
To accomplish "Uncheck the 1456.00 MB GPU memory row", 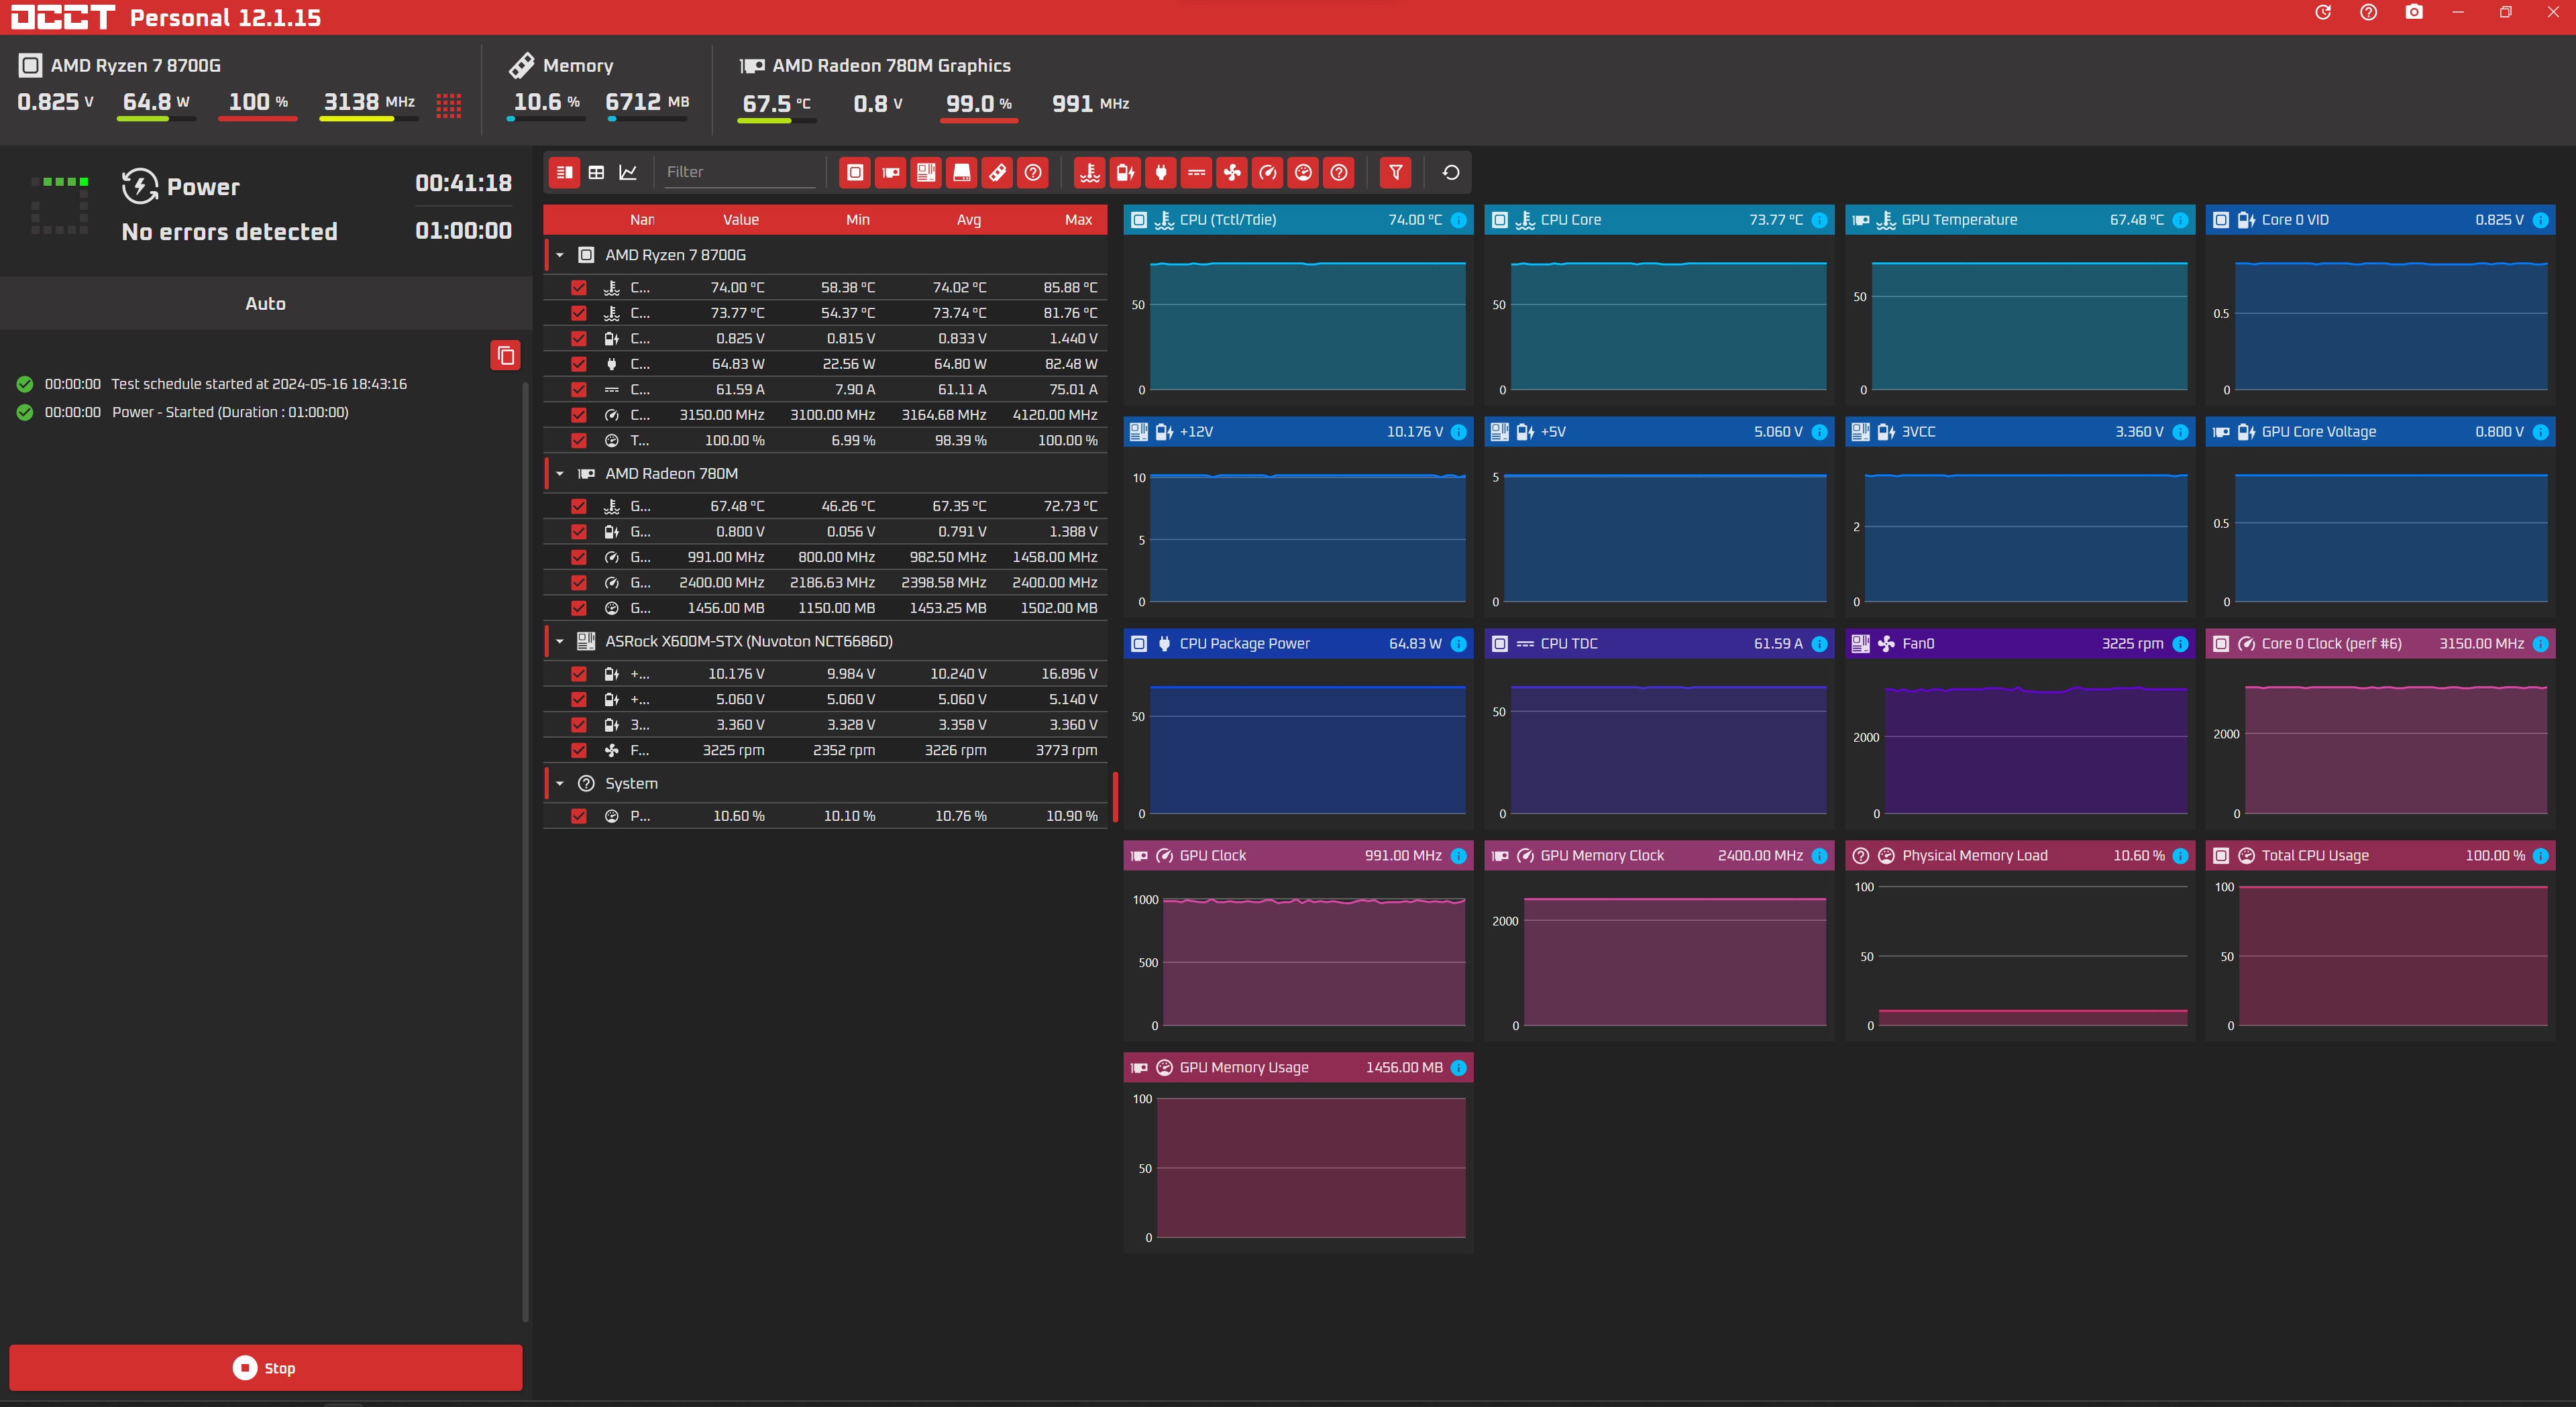I will point(579,608).
